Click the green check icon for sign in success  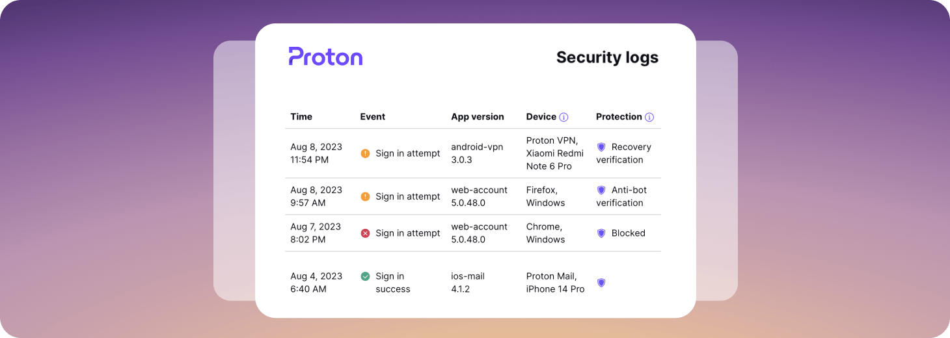pos(365,276)
